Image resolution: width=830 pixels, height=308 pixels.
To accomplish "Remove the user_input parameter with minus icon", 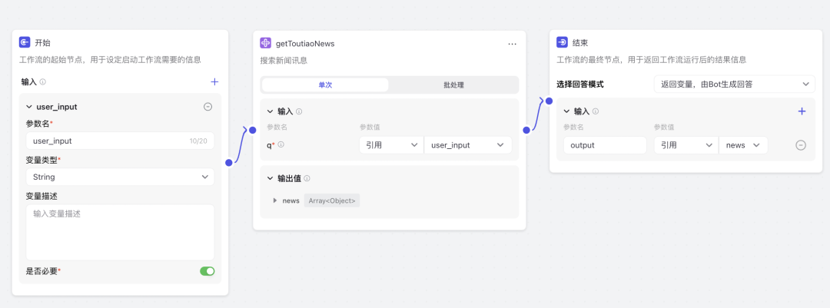I will [x=208, y=107].
